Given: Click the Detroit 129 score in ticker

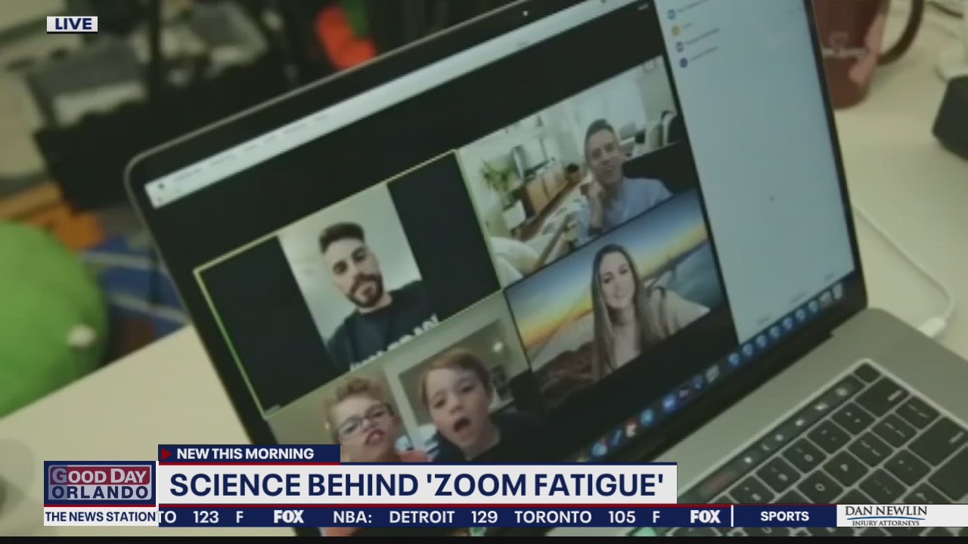Looking at the screenshot, I should [443, 517].
